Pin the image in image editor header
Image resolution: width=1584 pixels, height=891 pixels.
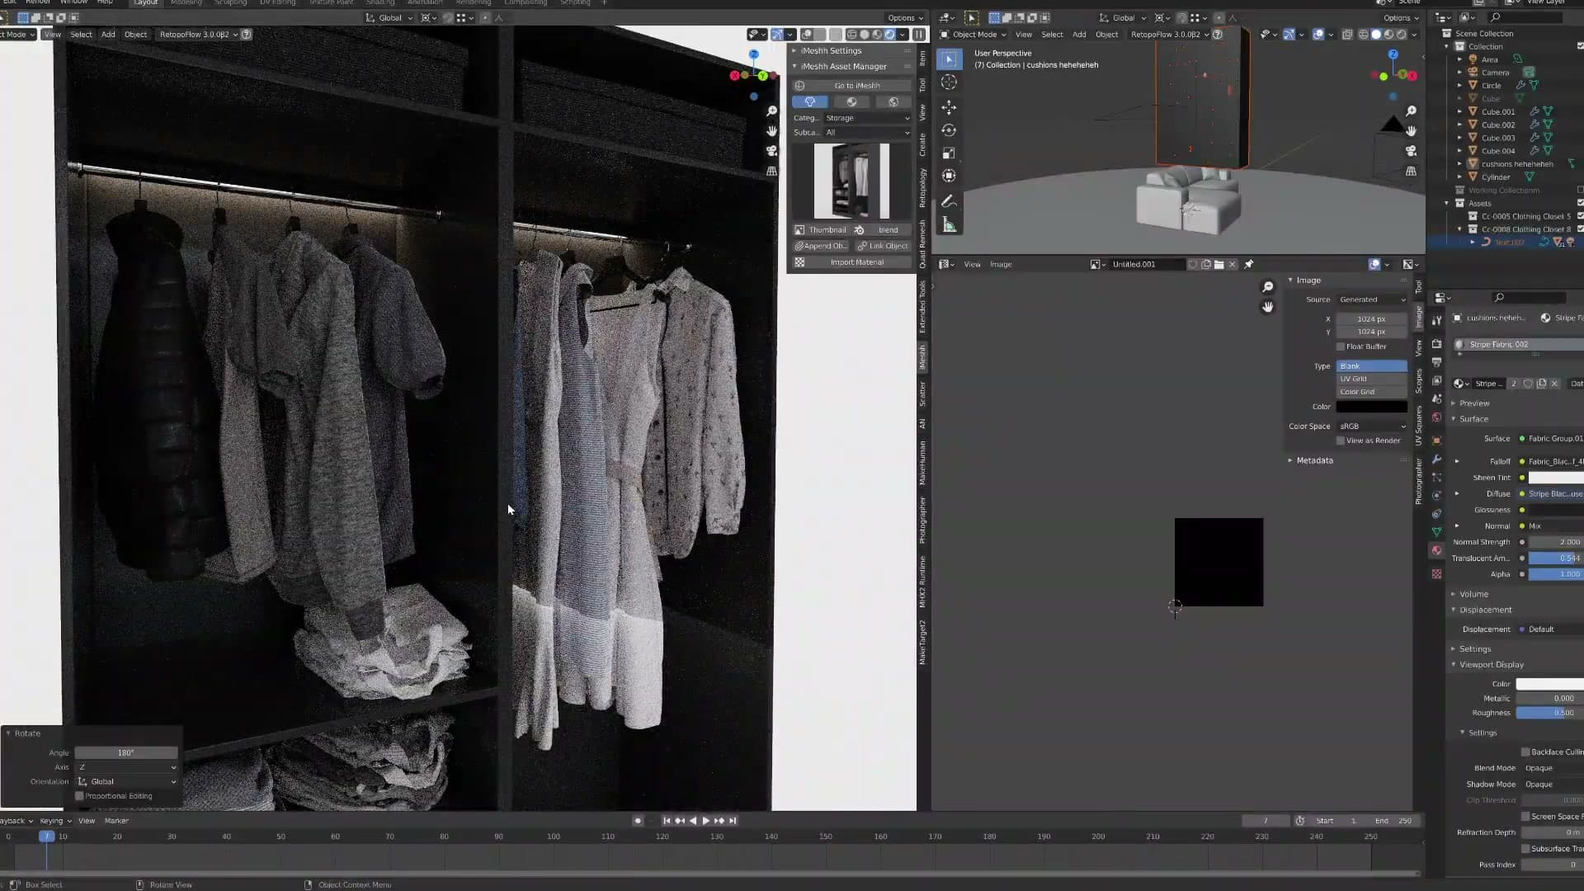click(1248, 265)
